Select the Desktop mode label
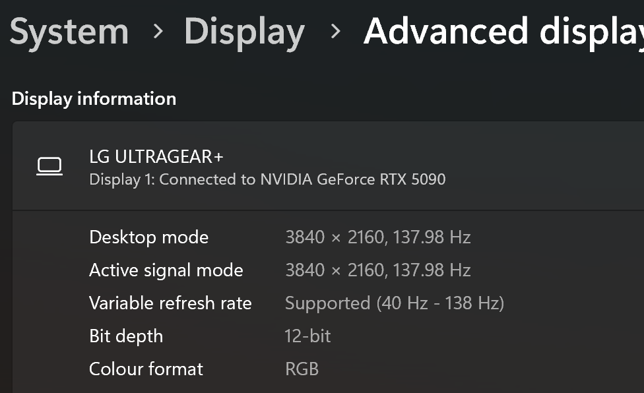 [148, 237]
